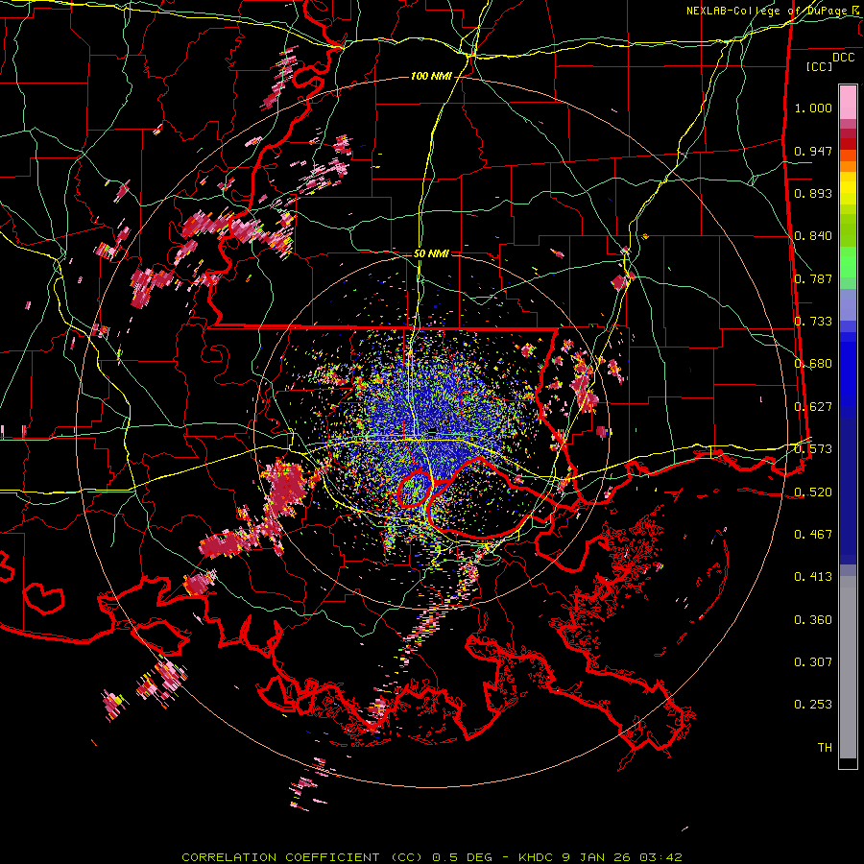
Task: Click the 0.413 legend value
Action: tap(813, 577)
